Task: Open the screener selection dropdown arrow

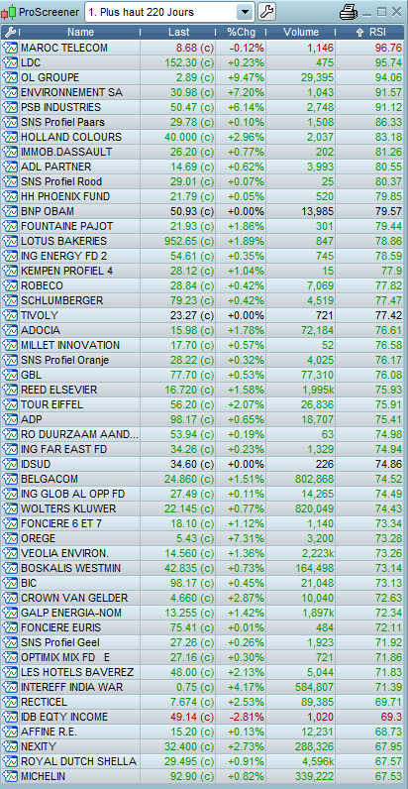Action: click(x=245, y=12)
